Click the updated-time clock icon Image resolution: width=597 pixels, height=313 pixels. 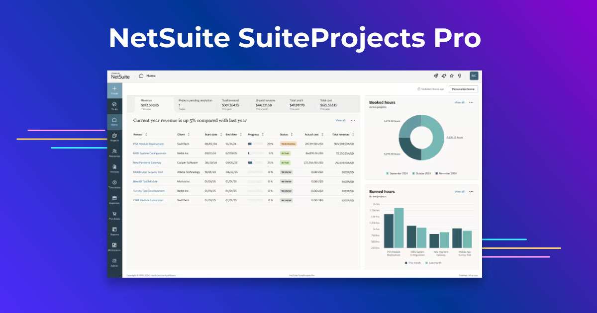coord(419,89)
